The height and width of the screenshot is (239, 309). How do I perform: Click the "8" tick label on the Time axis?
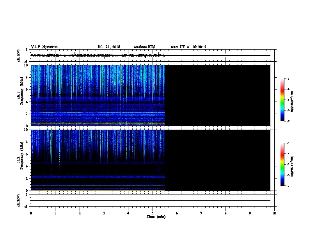point(226,213)
